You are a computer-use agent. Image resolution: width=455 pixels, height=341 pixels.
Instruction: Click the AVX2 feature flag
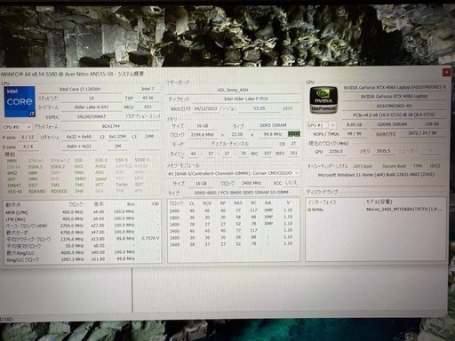(100, 166)
